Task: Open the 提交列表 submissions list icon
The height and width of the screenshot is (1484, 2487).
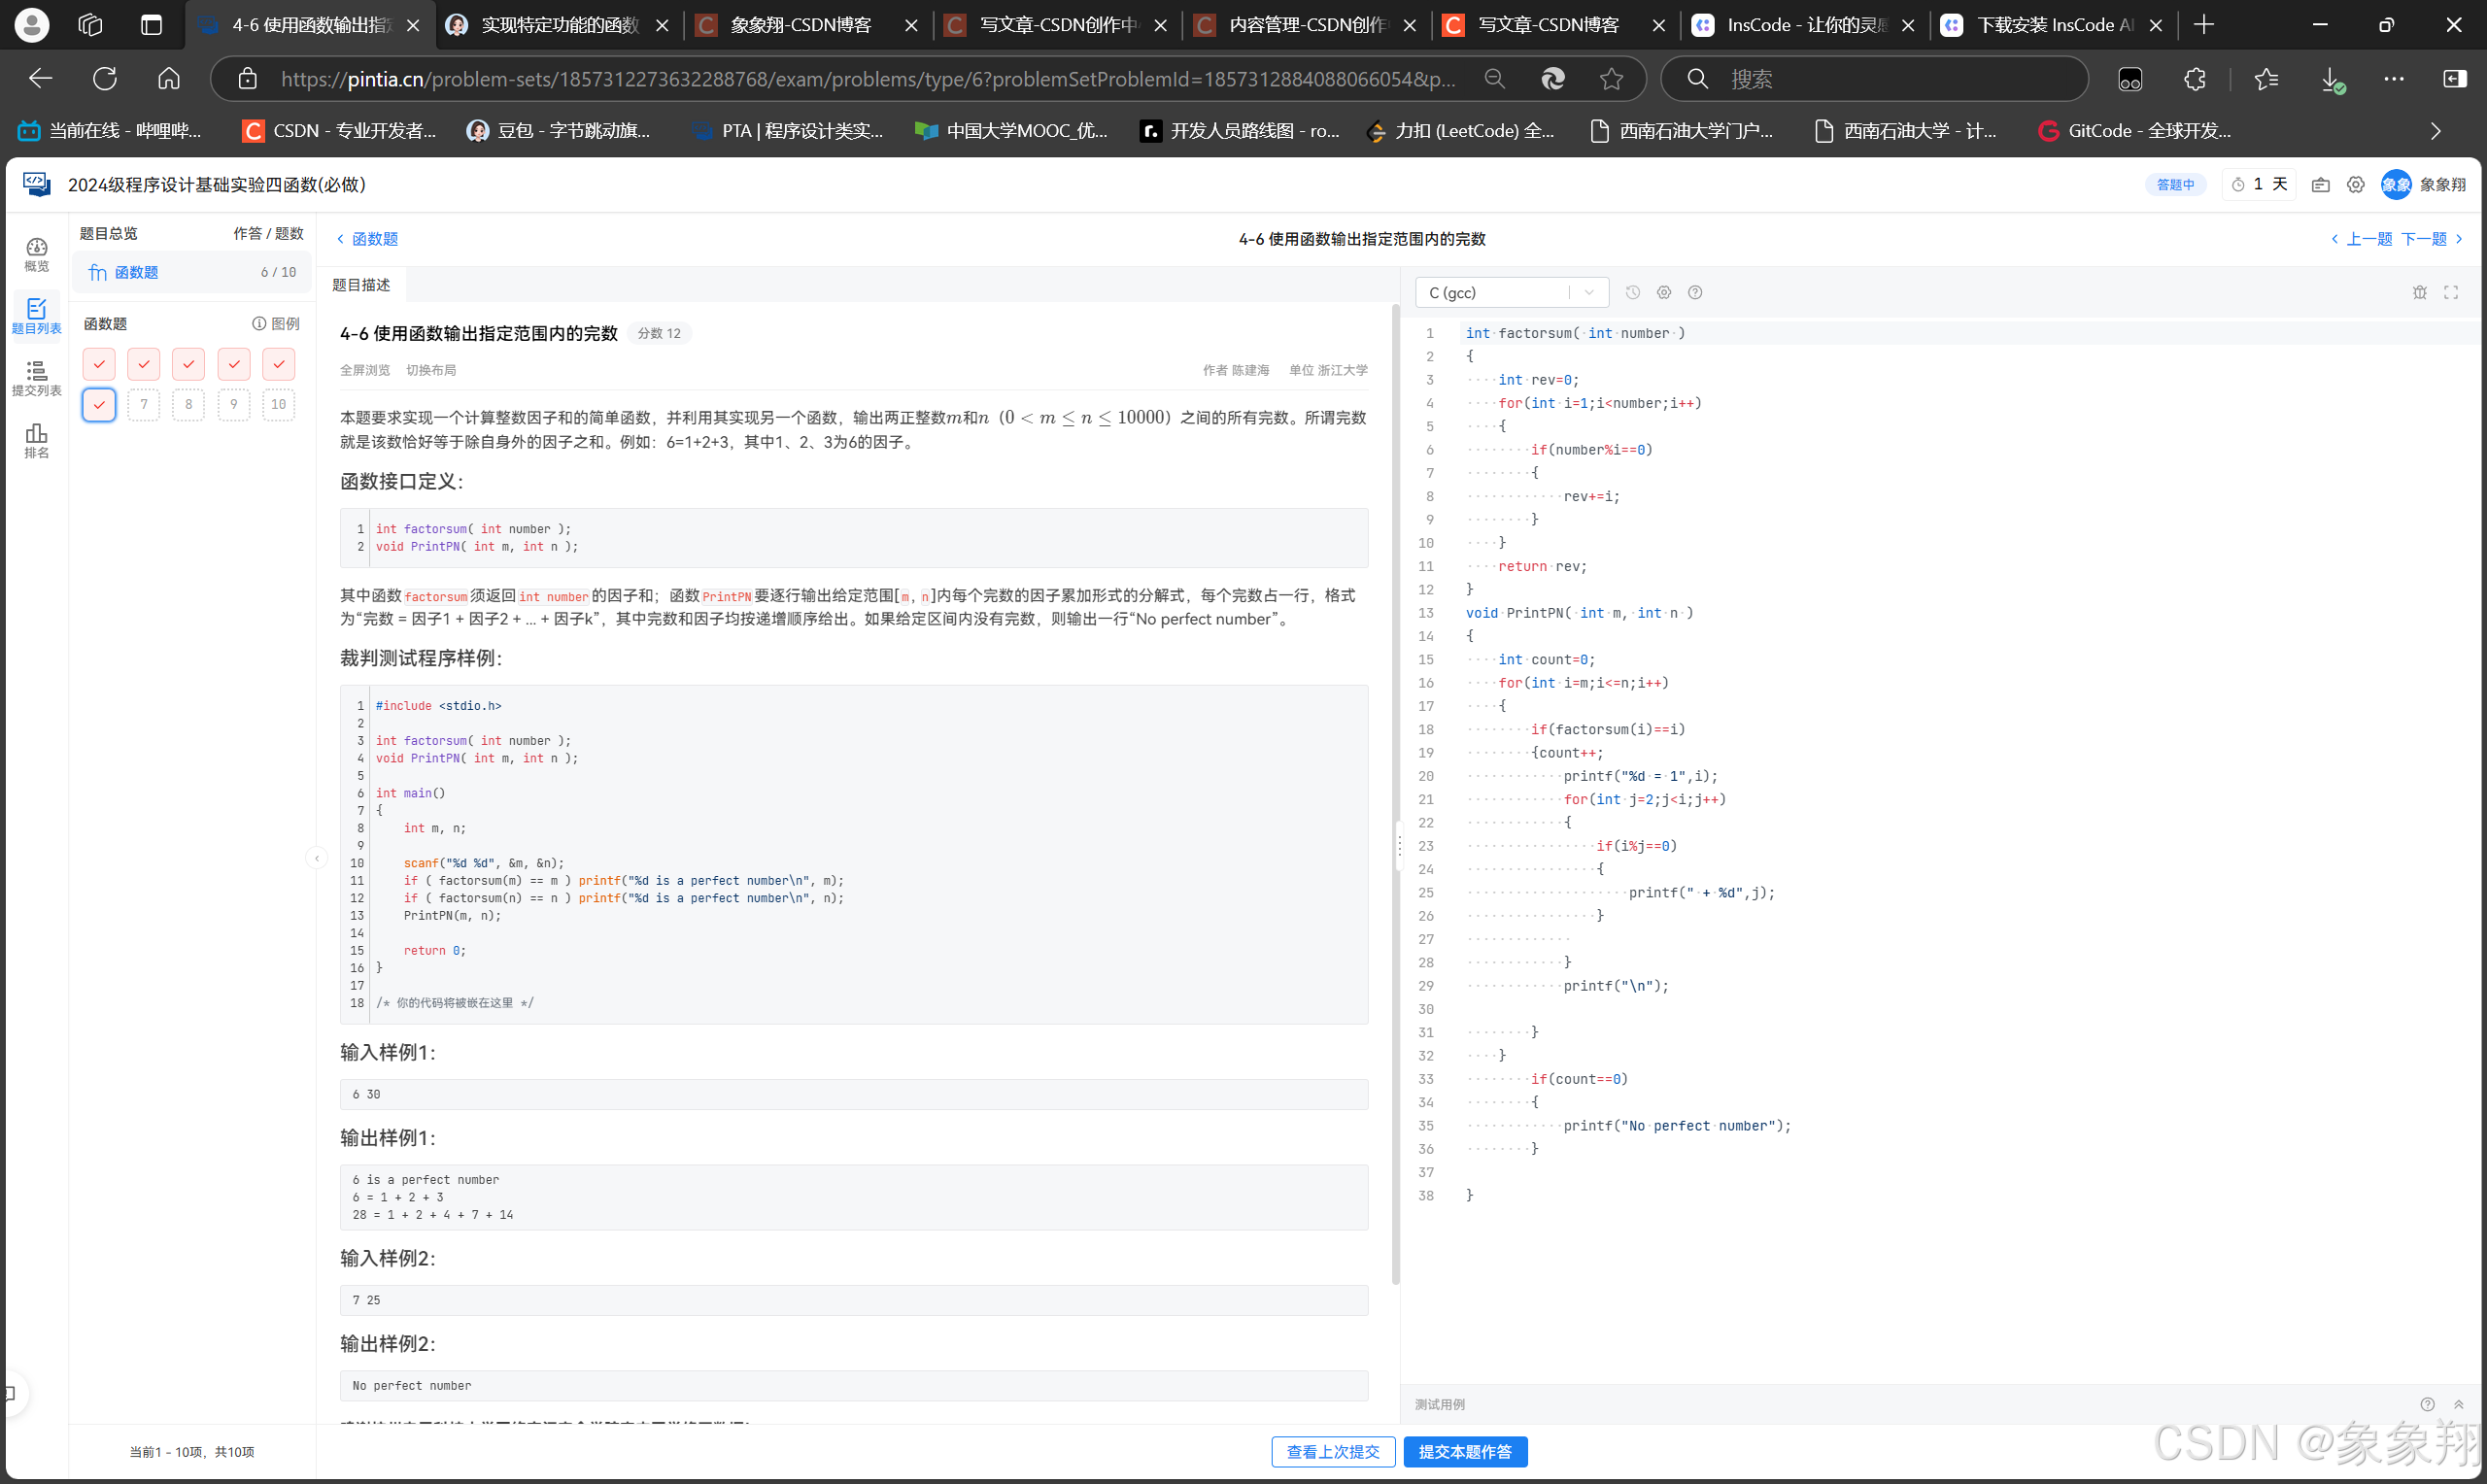Action: 36,378
